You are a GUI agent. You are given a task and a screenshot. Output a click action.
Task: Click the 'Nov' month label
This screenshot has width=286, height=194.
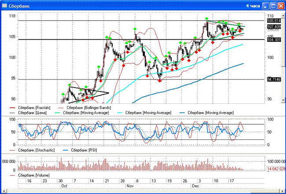pos(130,186)
